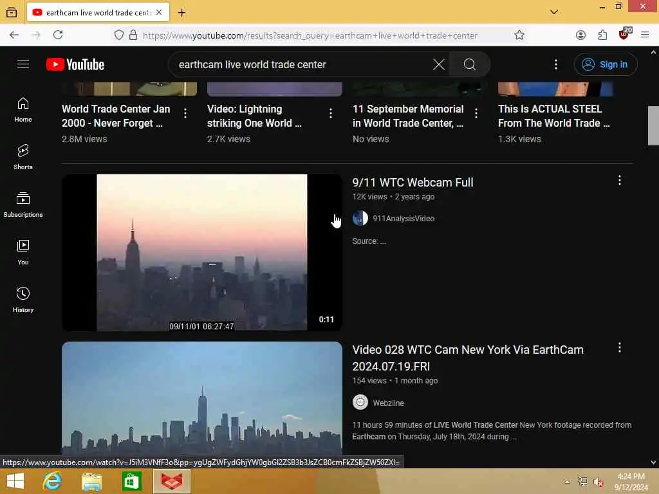This screenshot has width=659, height=494.
Task: Open Video: Lightning striking One World title
Action: (254, 116)
